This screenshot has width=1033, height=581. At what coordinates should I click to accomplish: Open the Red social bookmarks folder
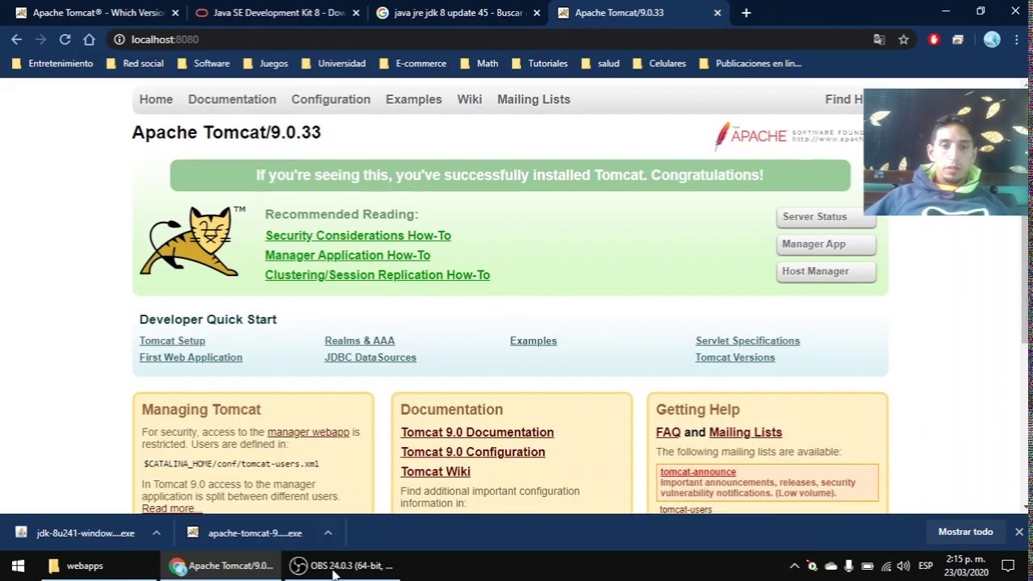(x=135, y=63)
